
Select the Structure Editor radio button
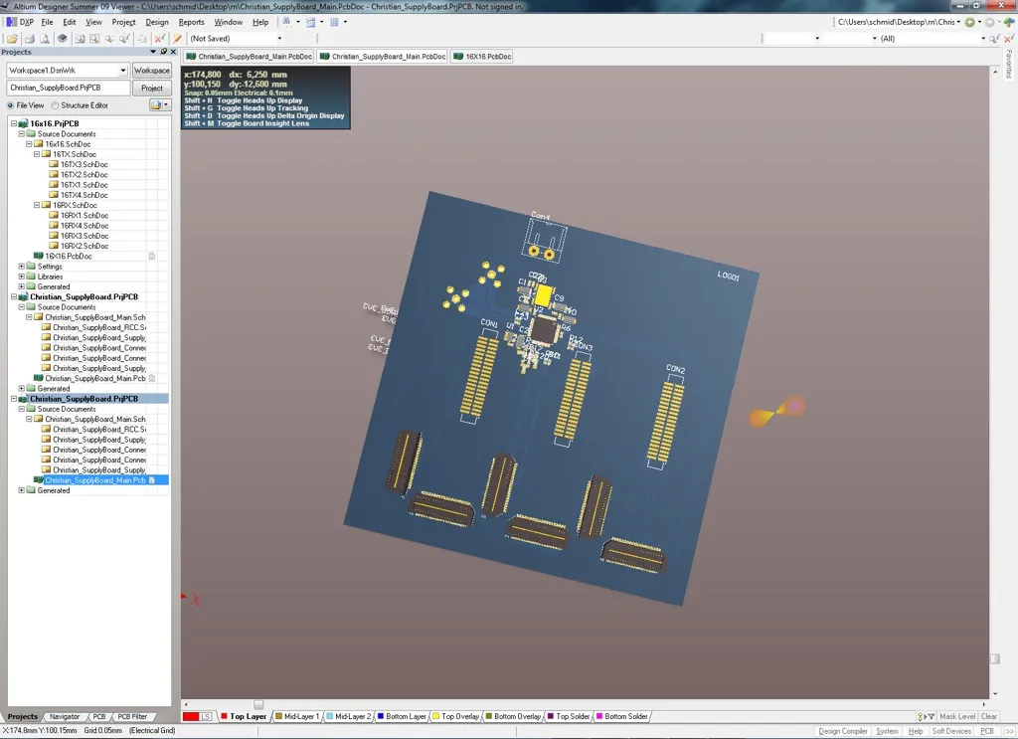(56, 105)
